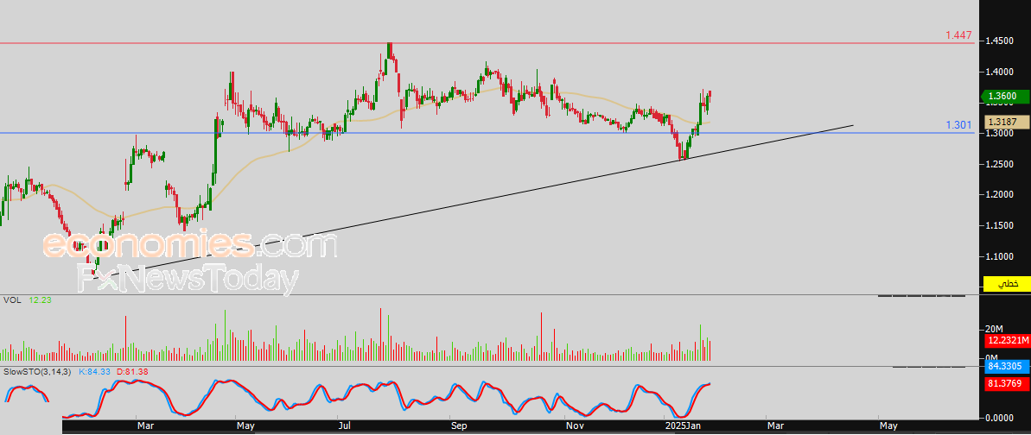Viewport: 1031px width, 435px height.
Task: Select the red 81.3769 stochastic tag
Action: pyautogui.click(x=1005, y=384)
